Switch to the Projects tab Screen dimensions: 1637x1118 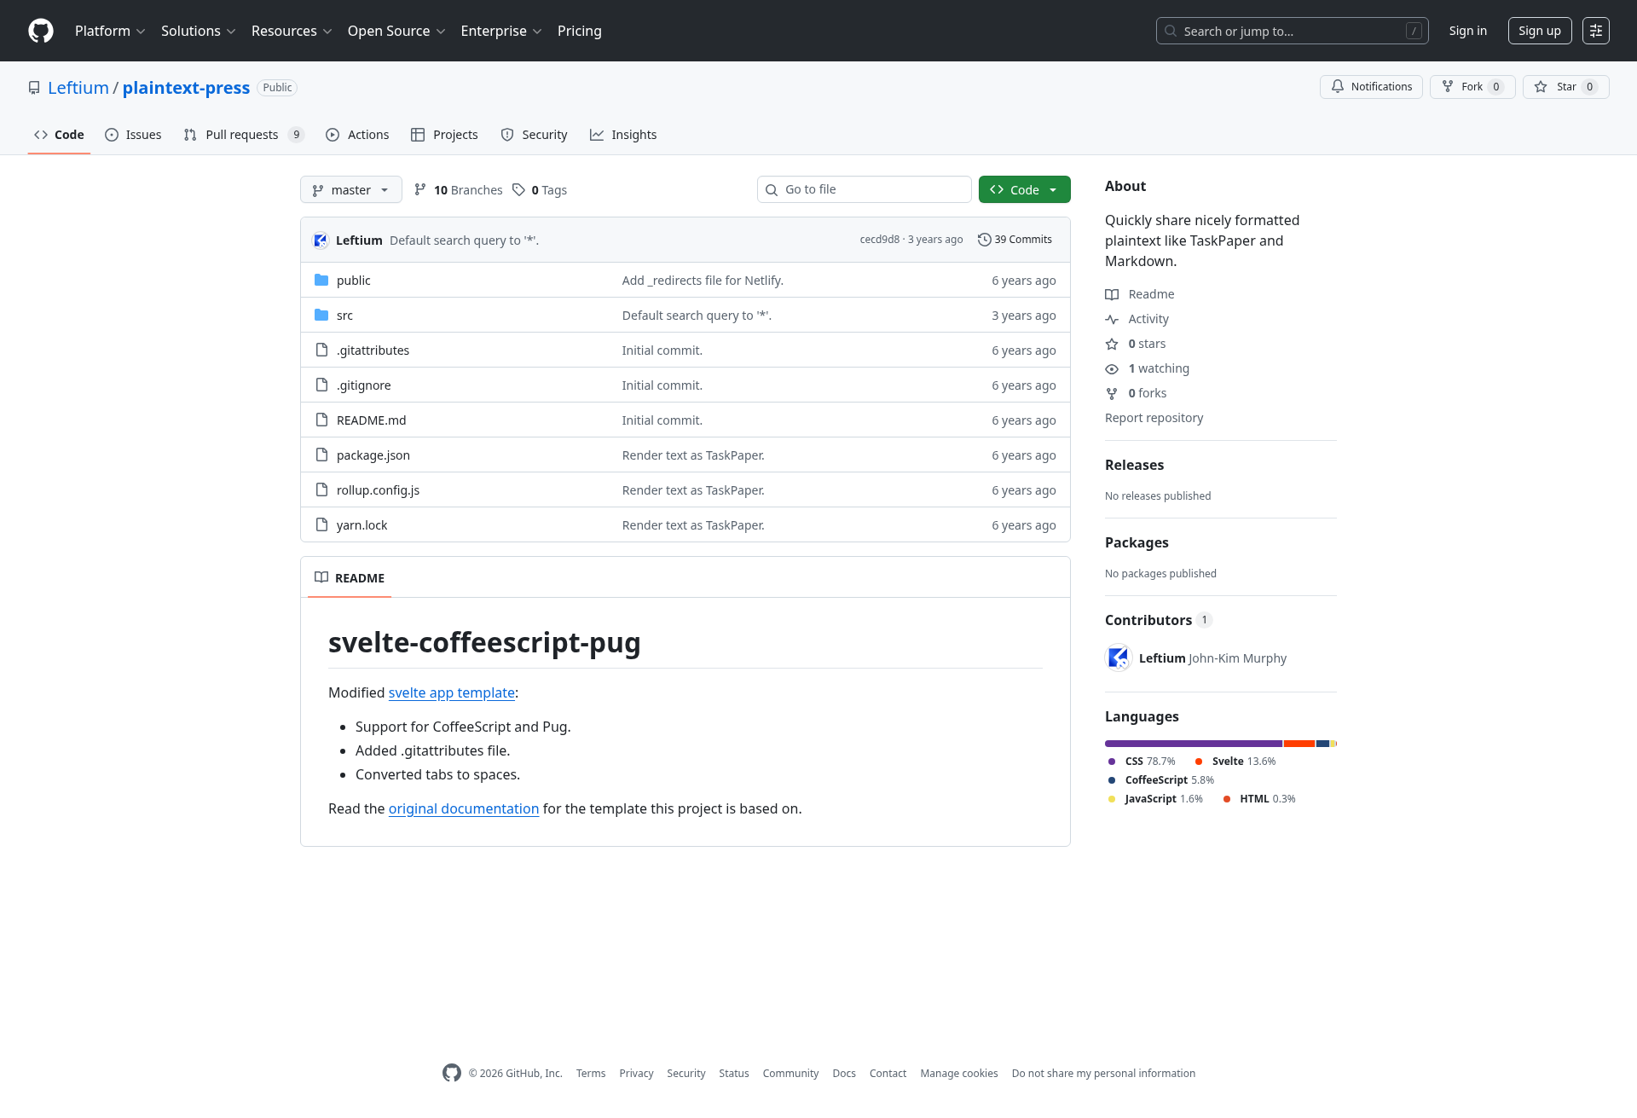tap(444, 135)
